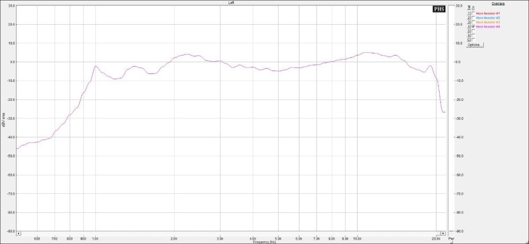The width and height of the screenshot is (529, 244).
Task: Click Set button 4 for overlay
Action: [469, 27]
